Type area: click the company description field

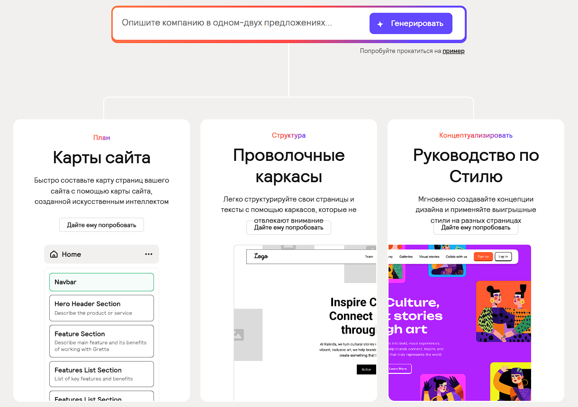pyautogui.click(x=237, y=23)
